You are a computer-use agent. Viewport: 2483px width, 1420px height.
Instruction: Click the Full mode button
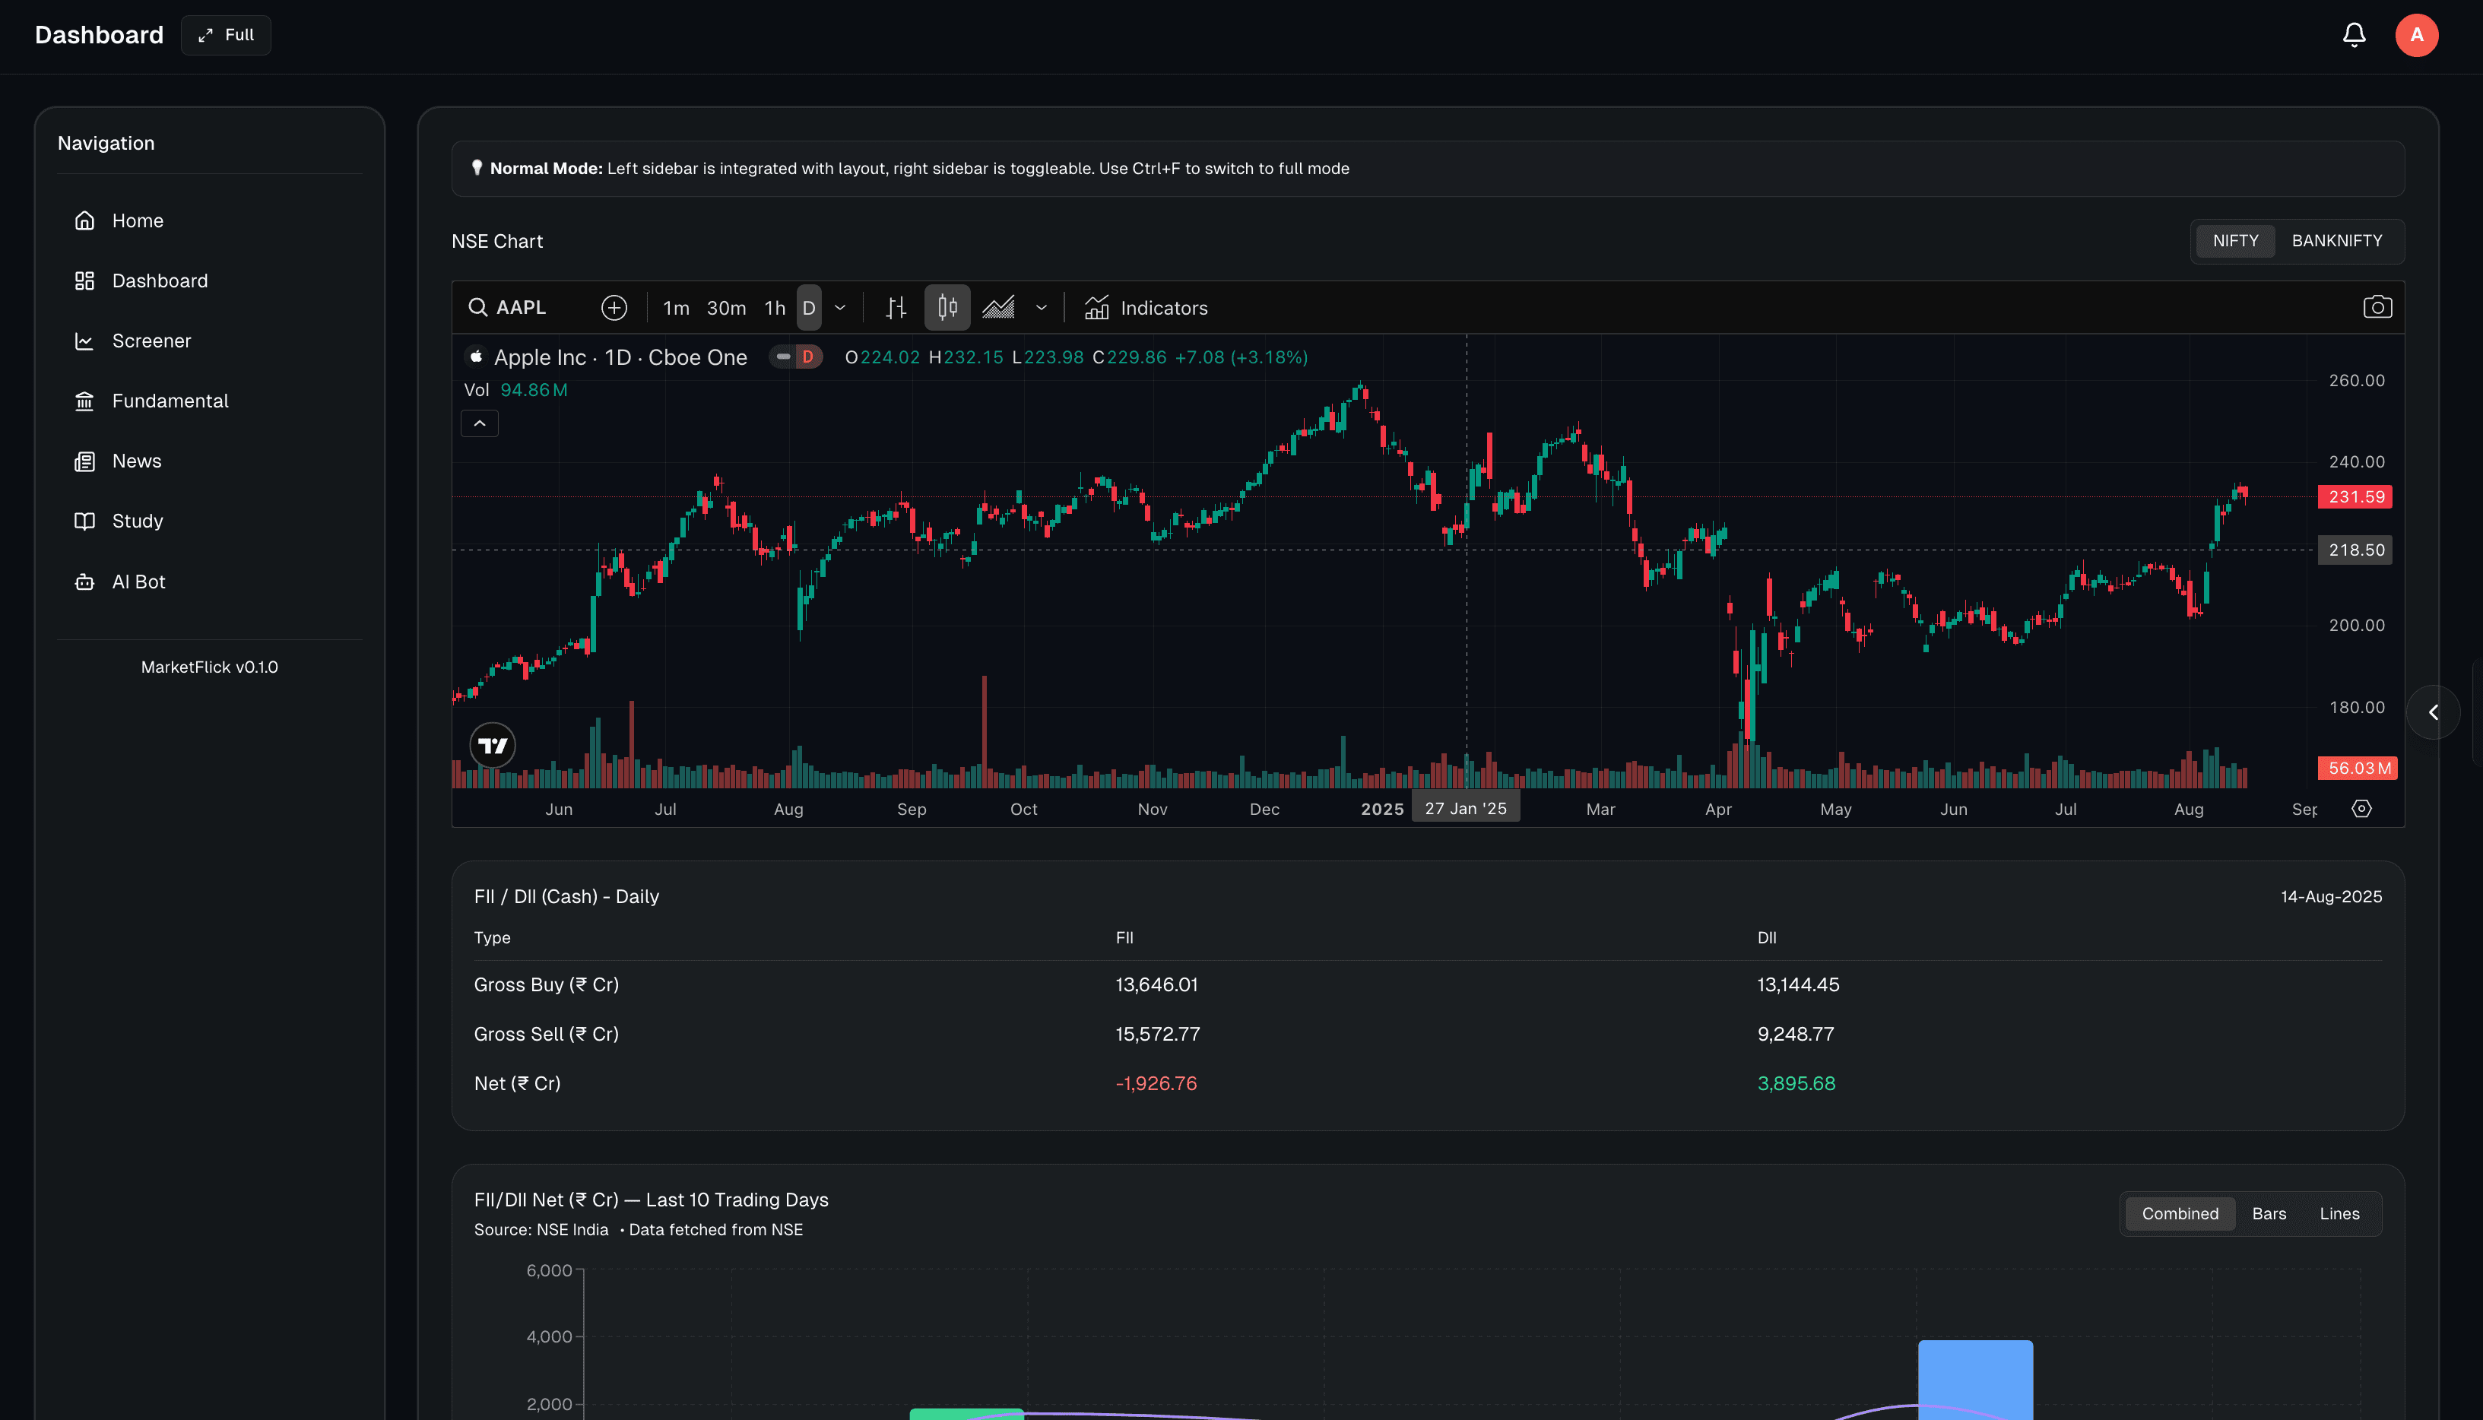tap(225, 34)
